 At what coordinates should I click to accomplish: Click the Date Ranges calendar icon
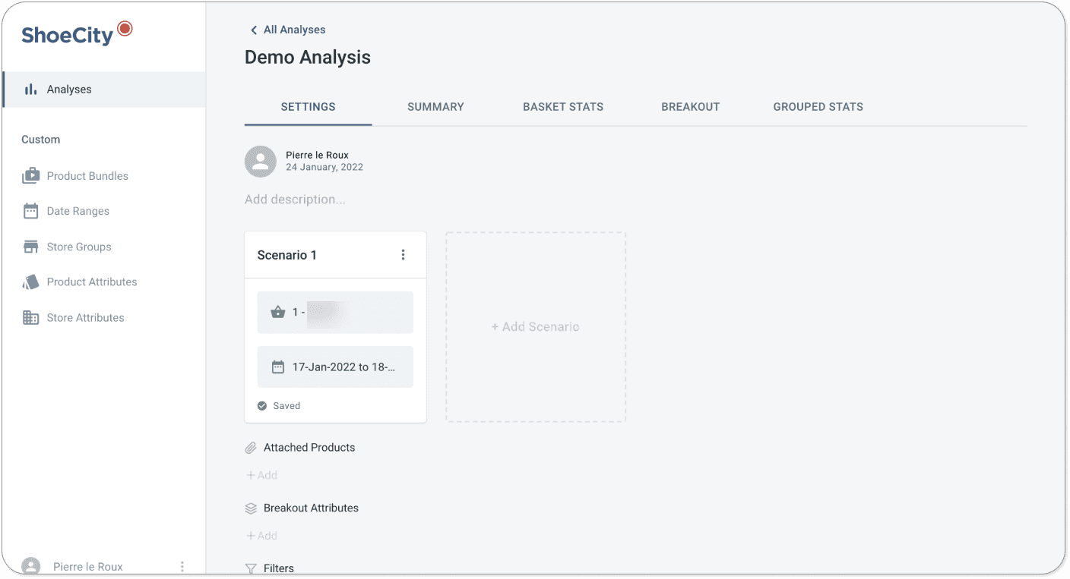pos(30,211)
